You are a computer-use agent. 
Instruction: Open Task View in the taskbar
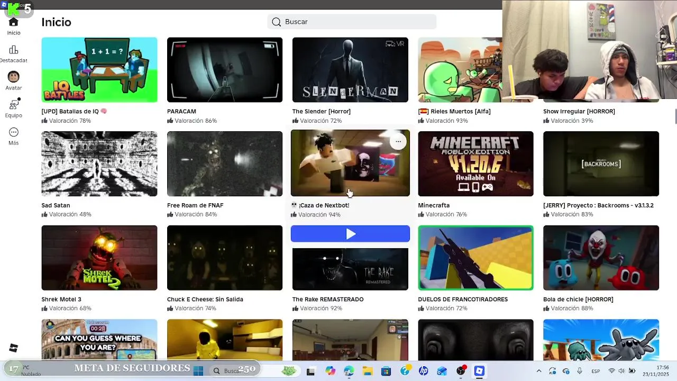[310, 371]
